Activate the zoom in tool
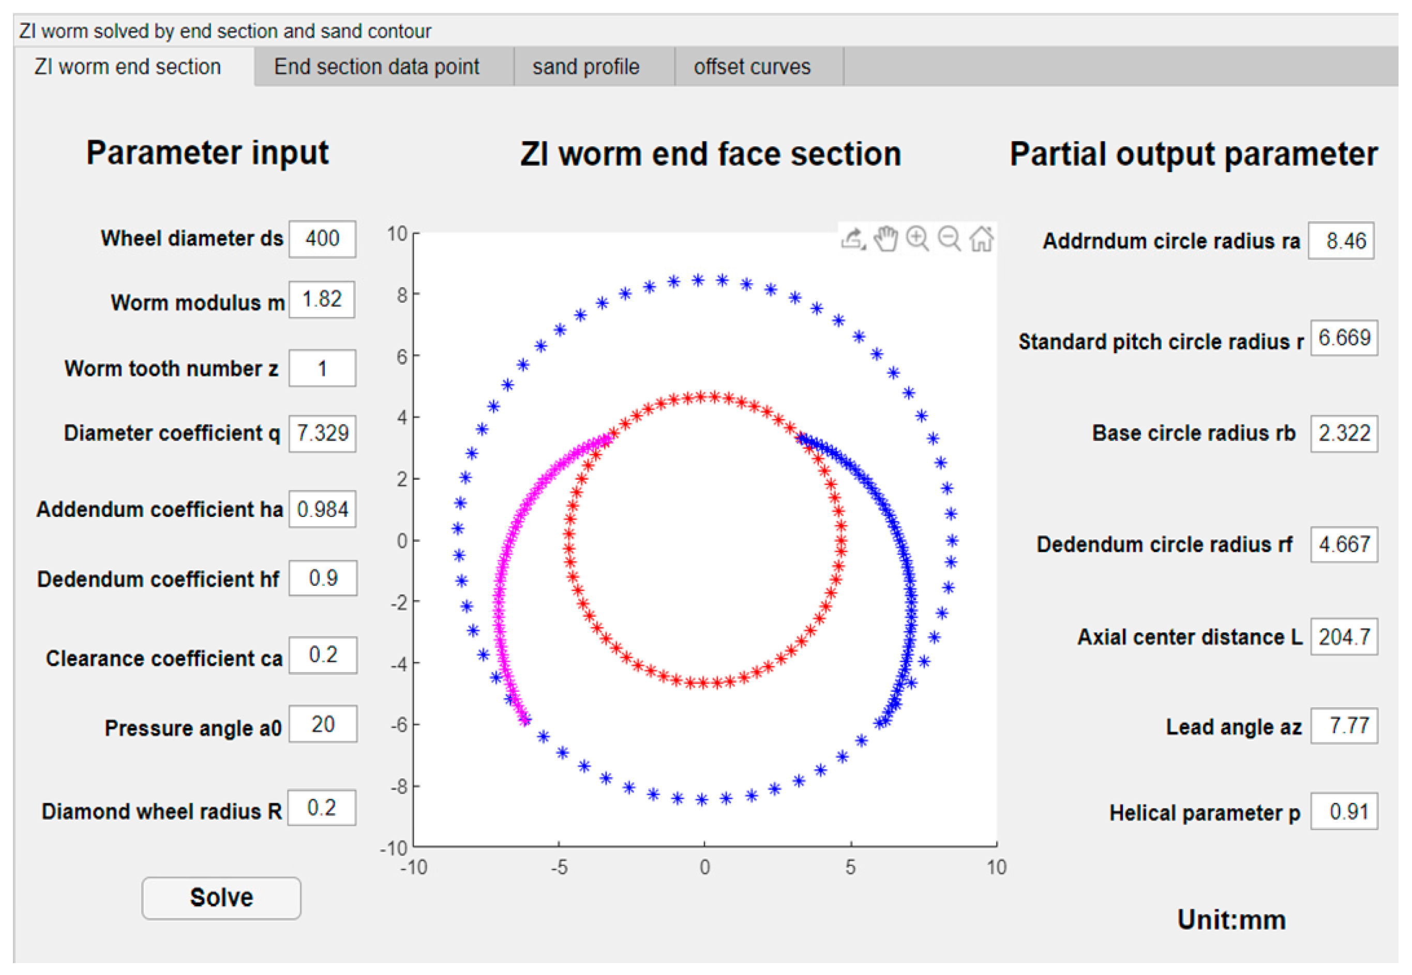1412x975 pixels. pos(918,239)
